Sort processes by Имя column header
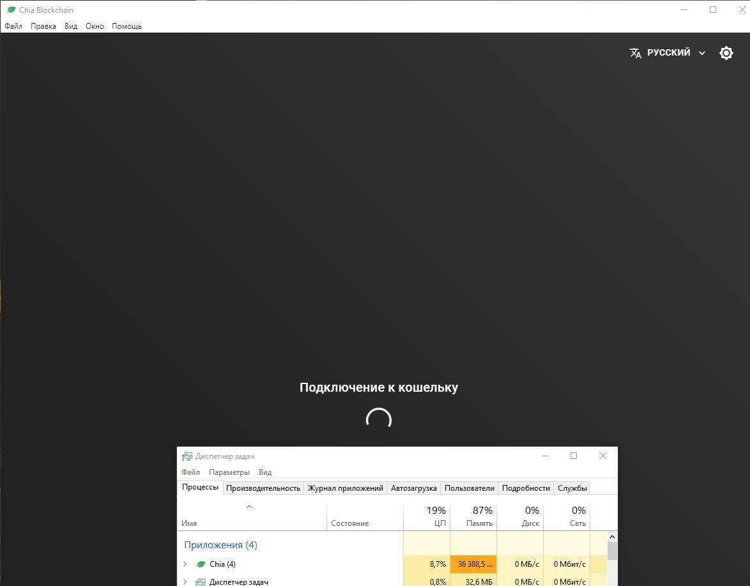Image resolution: width=750 pixels, height=586 pixels. click(x=252, y=517)
